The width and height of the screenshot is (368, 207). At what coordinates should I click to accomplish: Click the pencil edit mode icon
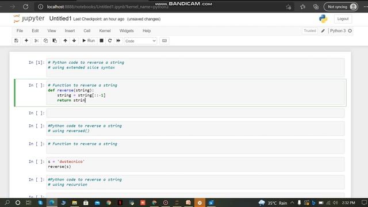[x=323, y=30]
